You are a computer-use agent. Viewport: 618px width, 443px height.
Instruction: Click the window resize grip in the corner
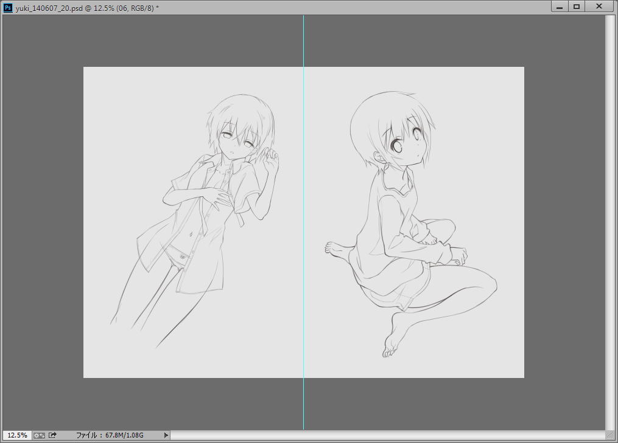(x=610, y=435)
